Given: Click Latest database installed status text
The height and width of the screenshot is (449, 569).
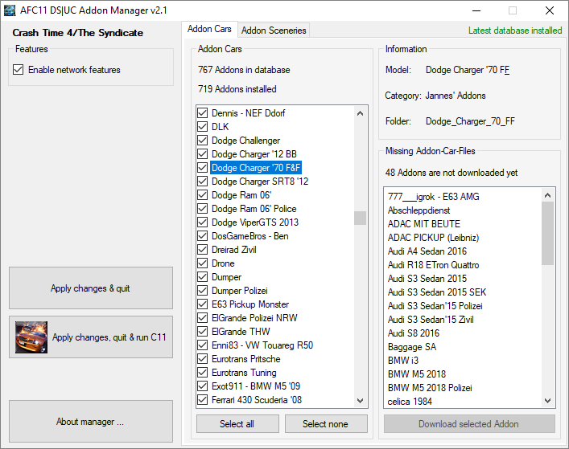Looking at the screenshot, I should coord(515,31).
